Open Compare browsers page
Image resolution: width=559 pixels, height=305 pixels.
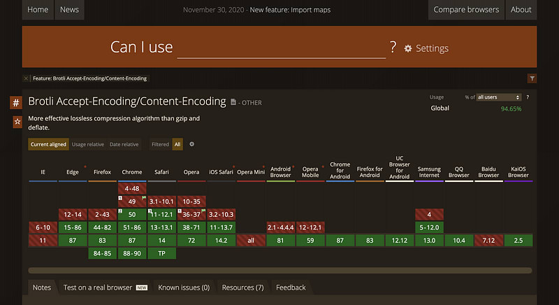[466, 10]
